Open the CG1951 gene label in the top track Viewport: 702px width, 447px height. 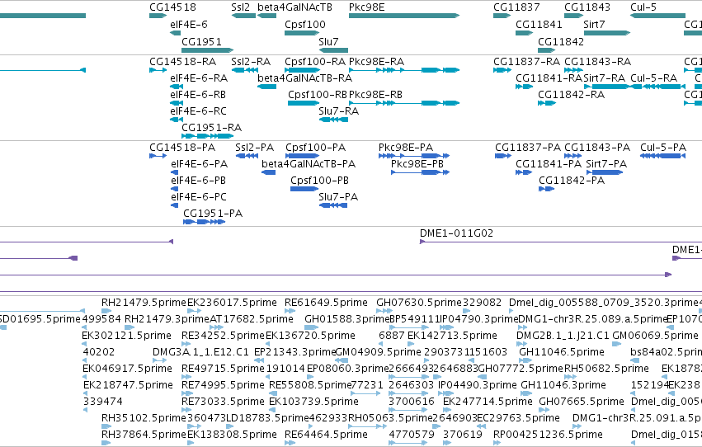[x=201, y=41]
